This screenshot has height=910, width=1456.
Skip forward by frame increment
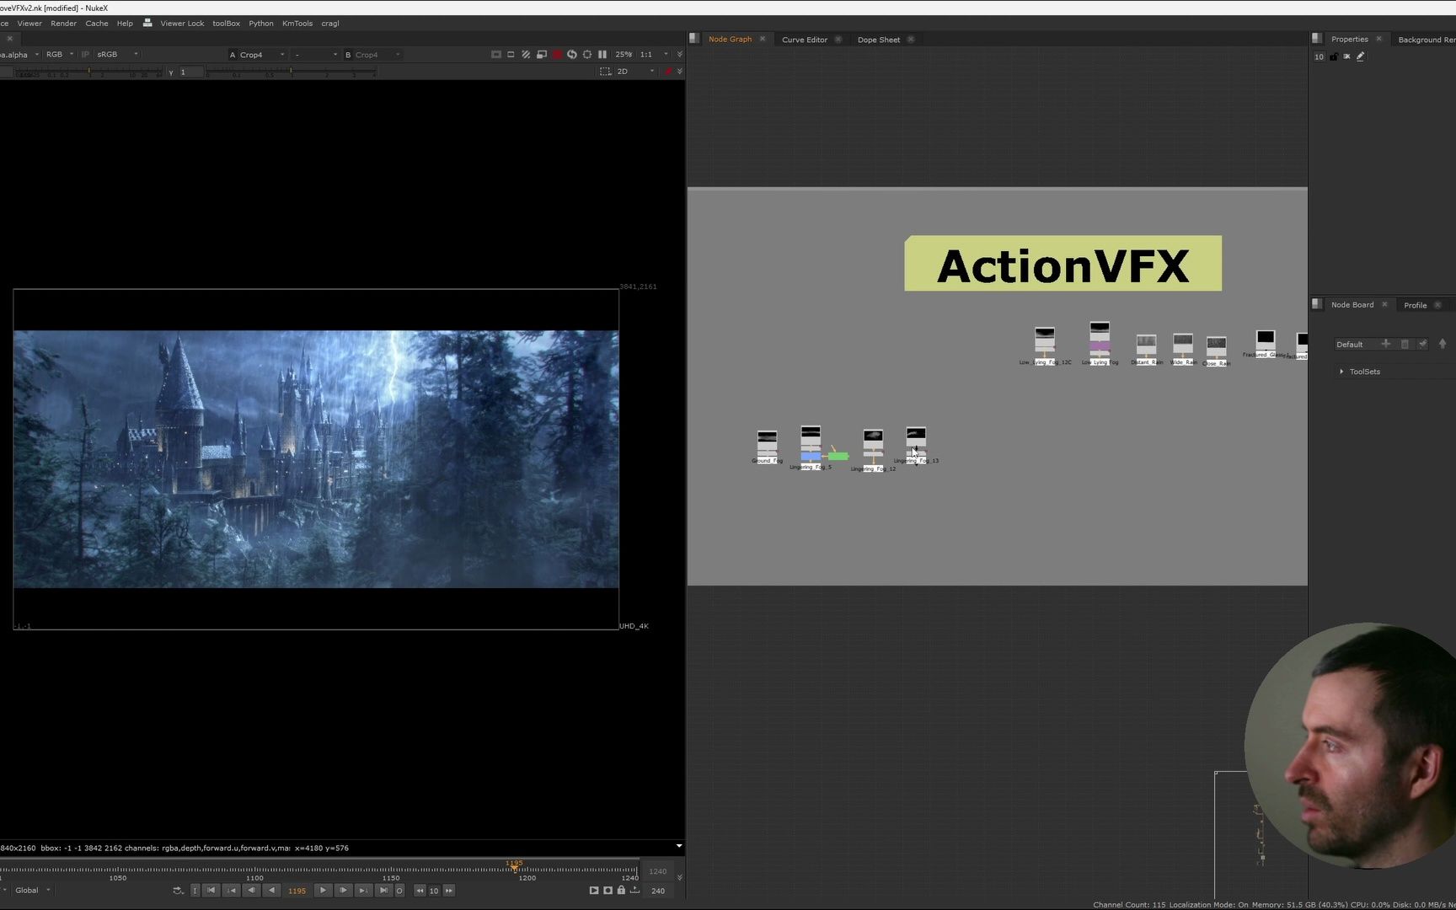pyautogui.click(x=449, y=891)
